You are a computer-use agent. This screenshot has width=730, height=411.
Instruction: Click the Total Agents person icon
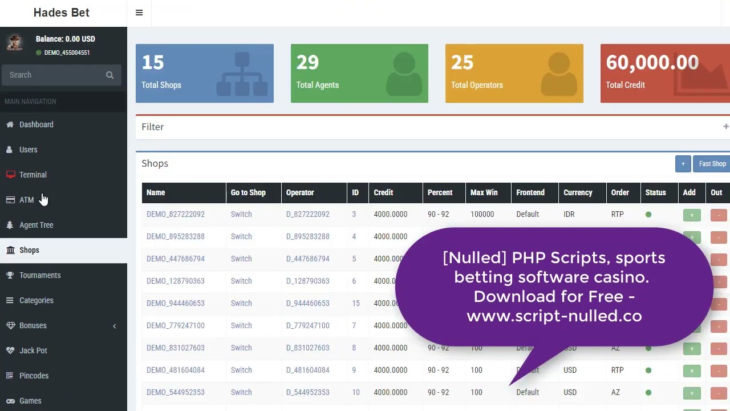click(404, 74)
